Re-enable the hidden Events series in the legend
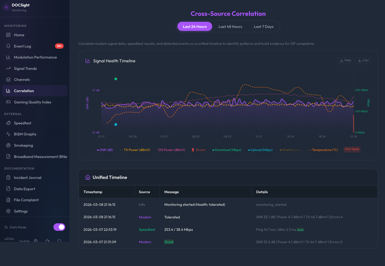385x266 pixels. tap(290, 150)
